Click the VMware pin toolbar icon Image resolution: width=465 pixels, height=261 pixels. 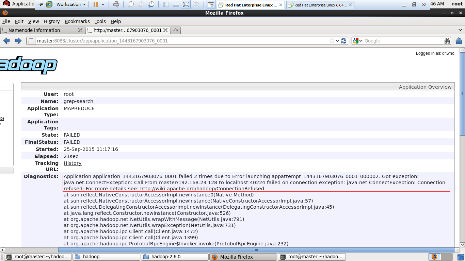pos(41,4)
